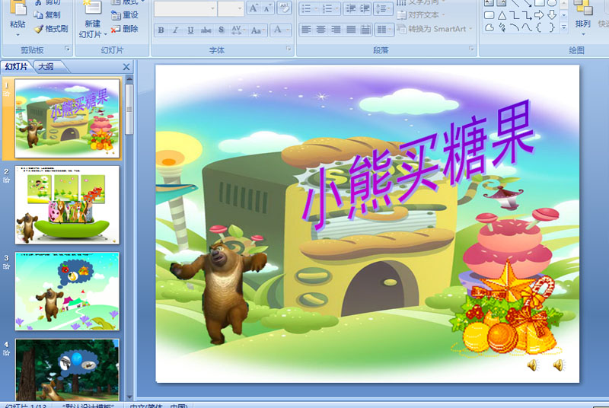This screenshot has width=609, height=408.
Task: Open Align Text (对齐文本) menu
Action: [421, 15]
